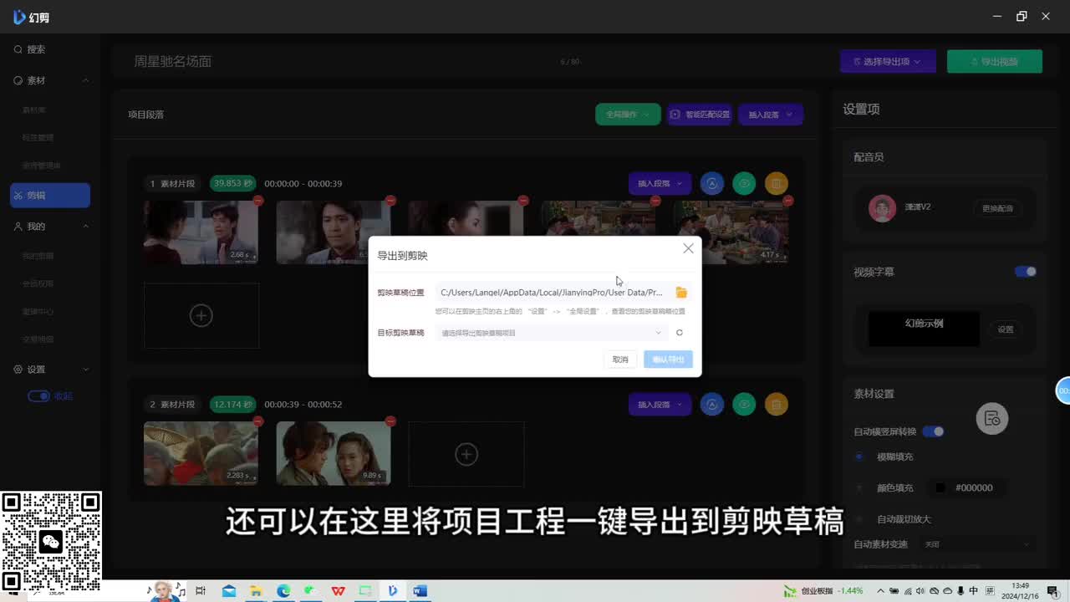Viewport: 1070px width, 602px height.
Task: Open 搜索 in the left sidebar
Action: click(35, 49)
